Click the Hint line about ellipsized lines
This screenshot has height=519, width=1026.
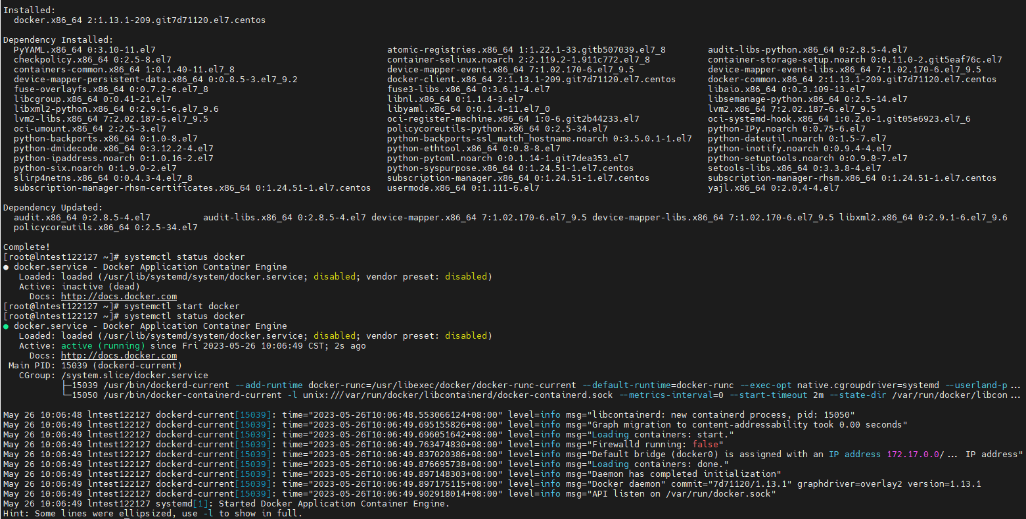(x=151, y=513)
